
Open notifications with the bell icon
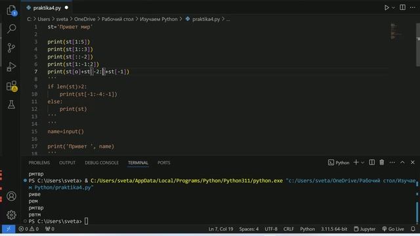413,229
